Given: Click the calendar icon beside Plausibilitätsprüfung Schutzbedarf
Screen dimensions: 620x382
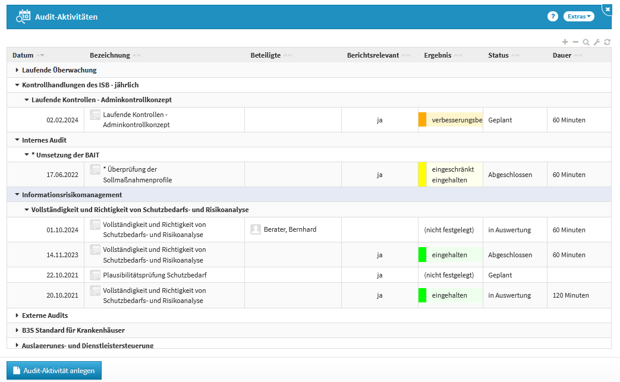Looking at the screenshot, I should [x=95, y=275].
